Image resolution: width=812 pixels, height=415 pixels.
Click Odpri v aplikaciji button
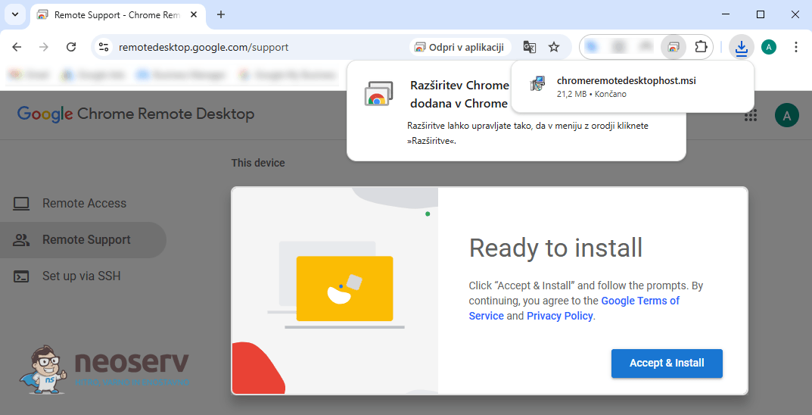click(x=460, y=47)
